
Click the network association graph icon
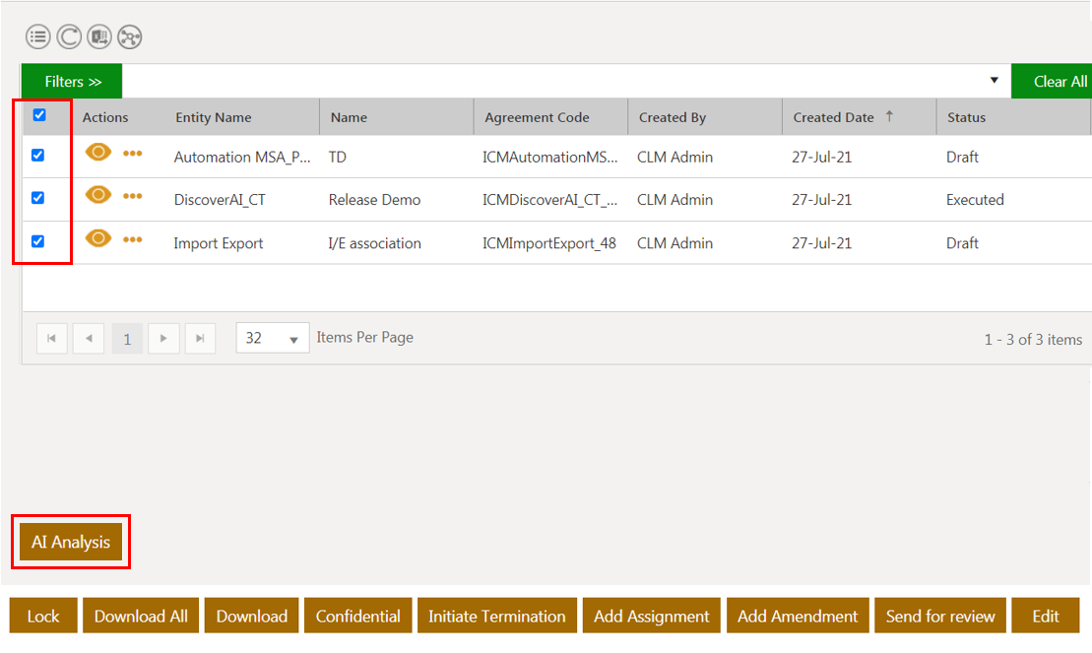tap(130, 37)
